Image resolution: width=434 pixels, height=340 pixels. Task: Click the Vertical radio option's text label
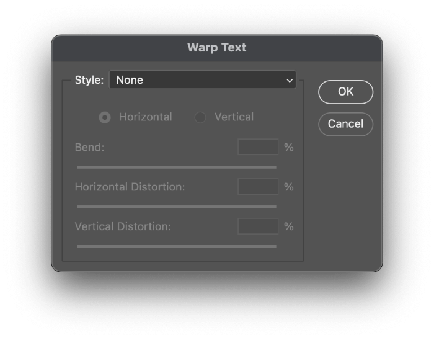(x=234, y=117)
